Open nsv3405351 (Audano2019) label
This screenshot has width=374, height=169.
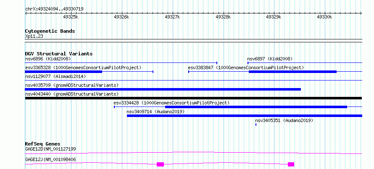point(284,120)
